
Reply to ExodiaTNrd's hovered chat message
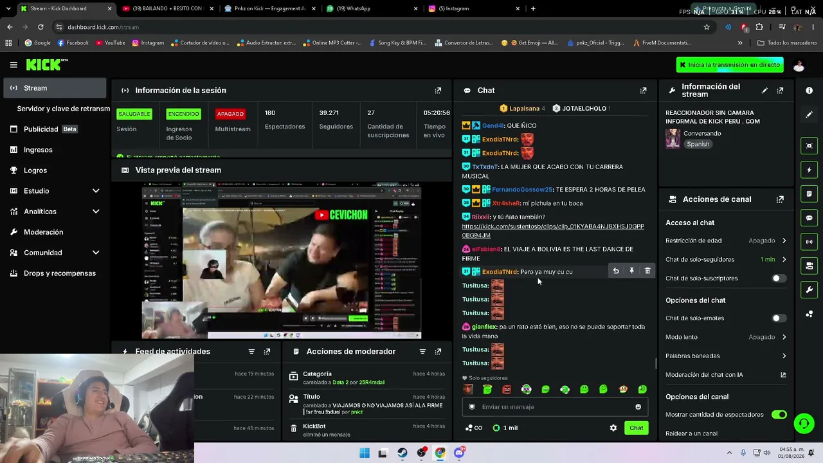point(616,271)
